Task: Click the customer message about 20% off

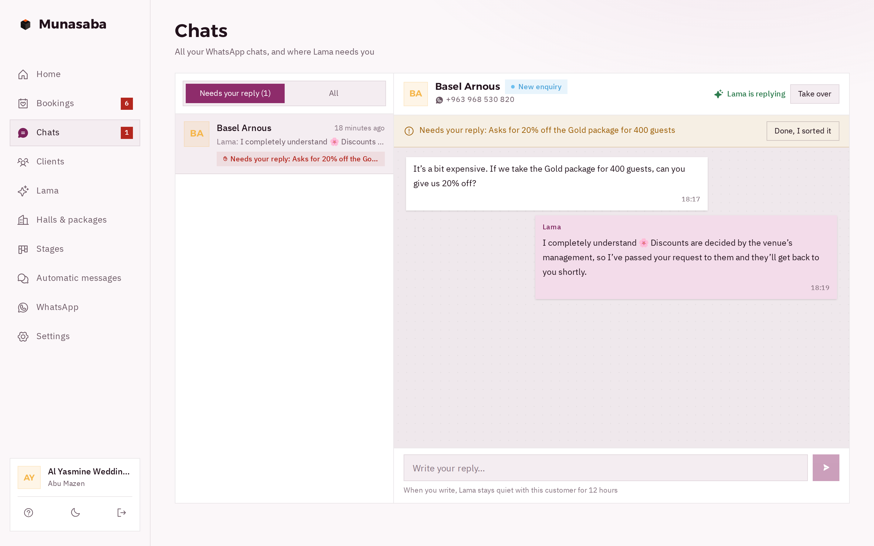Action: [557, 184]
